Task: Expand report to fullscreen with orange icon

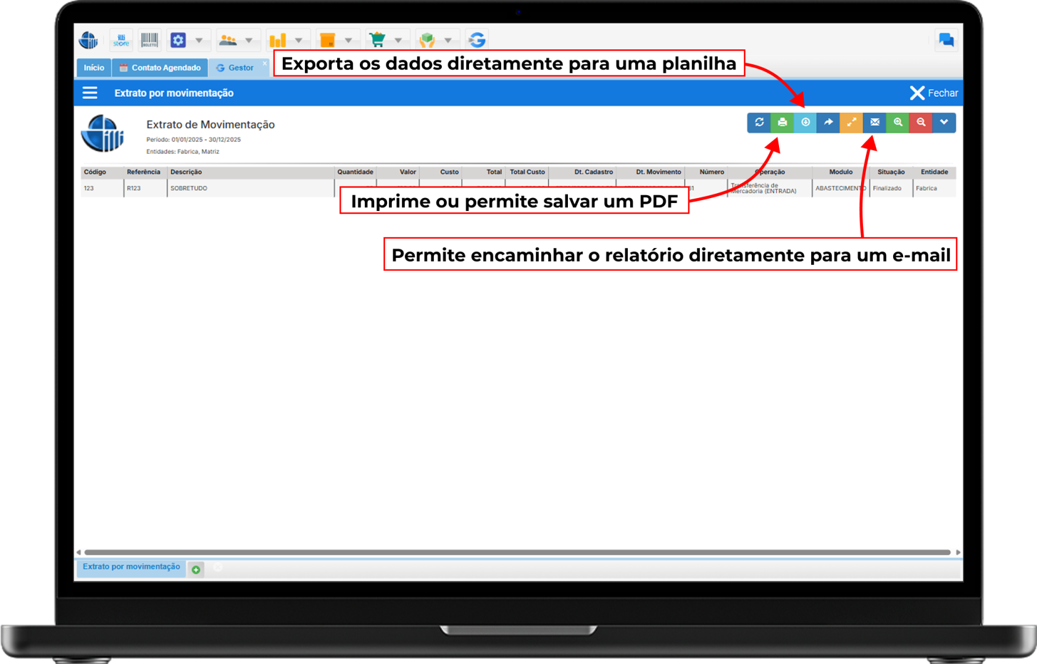Action: tap(851, 122)
